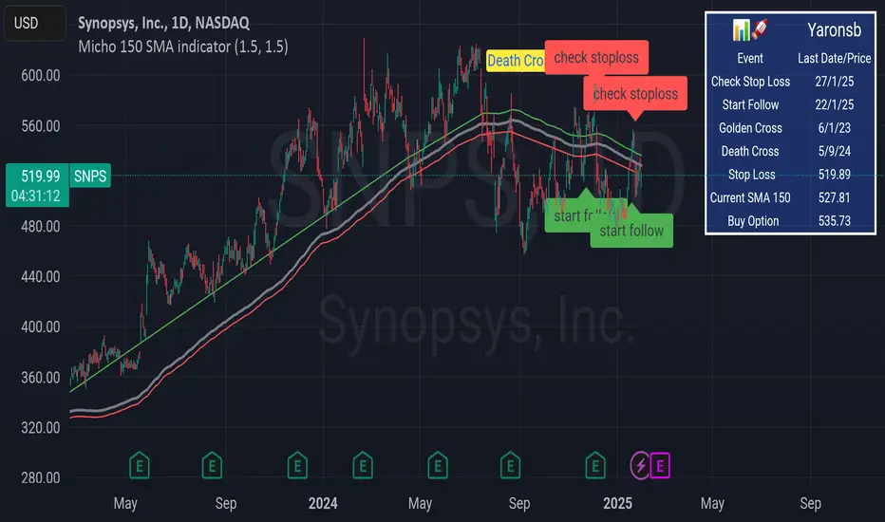Click the Yaronsb table header text

click(835, 30)
